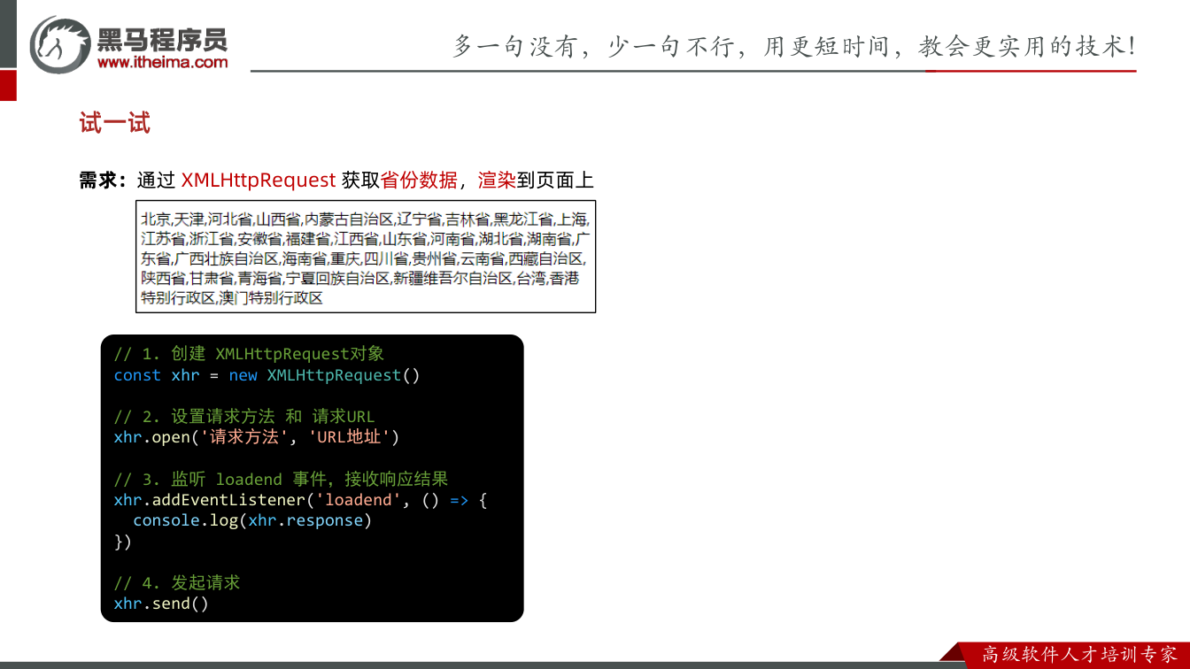1190x669 pixels.
Task: Click the xhr.open code line
Action: (257, 437)
